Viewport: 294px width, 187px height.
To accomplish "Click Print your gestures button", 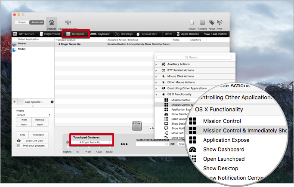I will (x=32, y=146).
